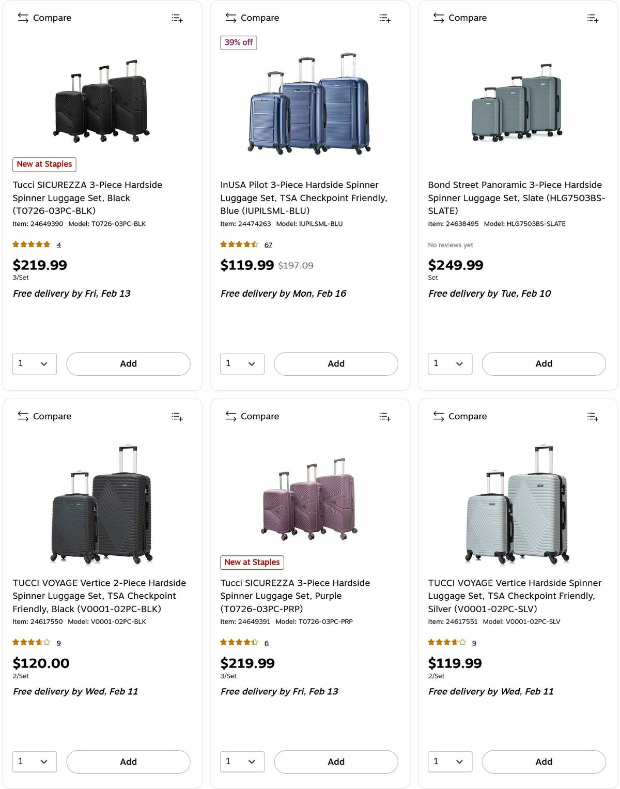Click the compare arrows icon on TUCCI VOYAGE Silver
Viewport: 620px width, 789px height.
click(438, 416)
